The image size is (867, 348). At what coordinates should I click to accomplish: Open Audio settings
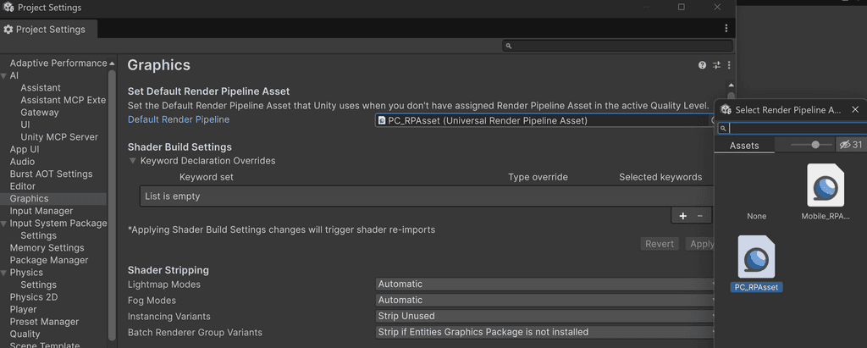tap(22, 162)
